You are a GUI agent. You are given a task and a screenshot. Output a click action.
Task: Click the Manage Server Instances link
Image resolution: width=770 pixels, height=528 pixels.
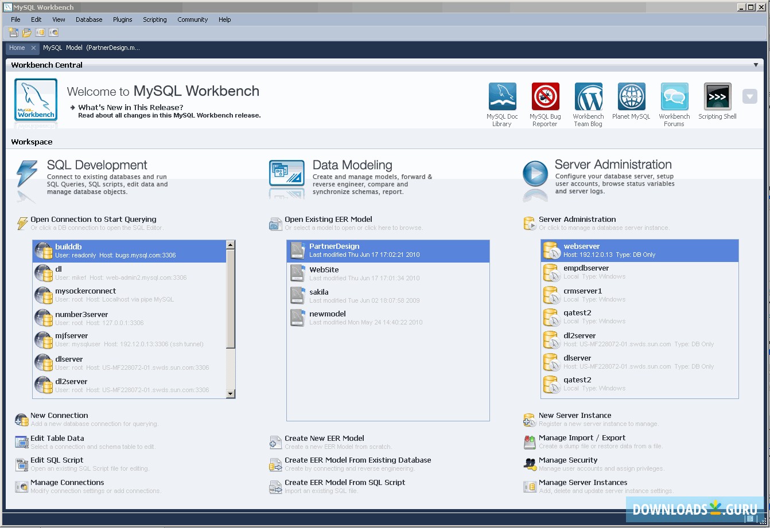(583, 482)
